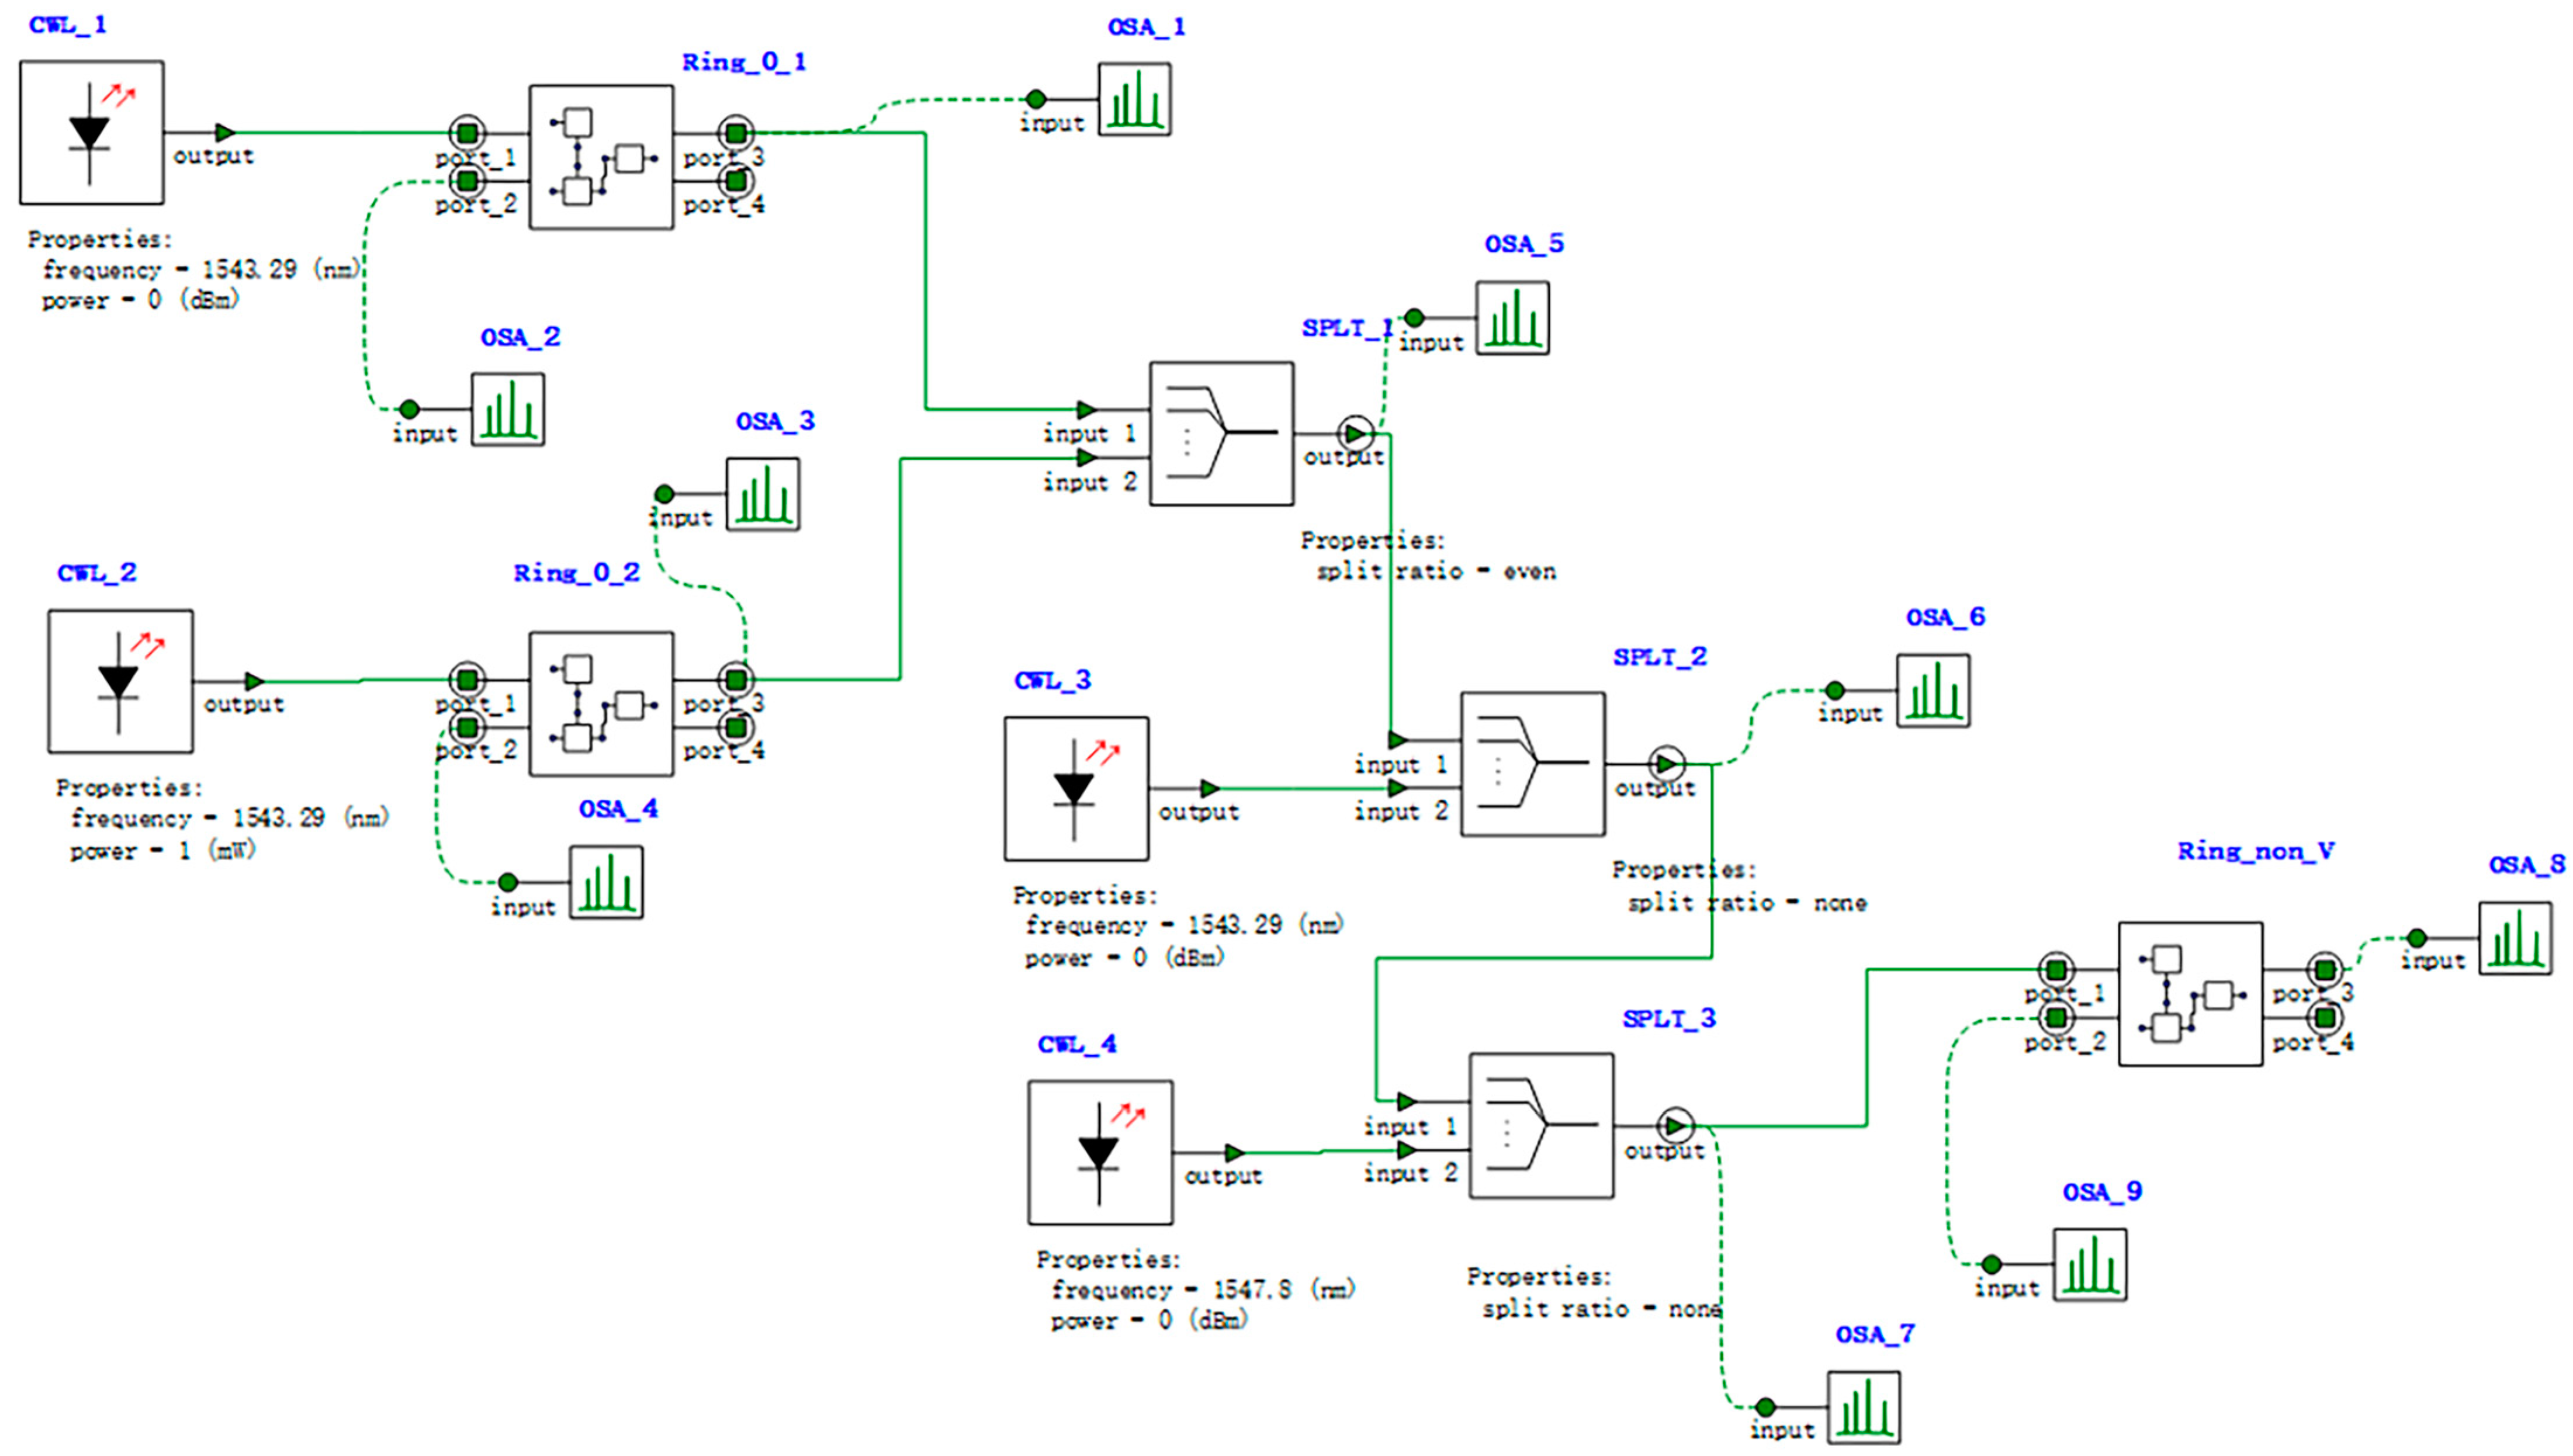
Task: Click port_4 connector of Ring_0_1
Action: pyautogui.click(x=736, y=181)
